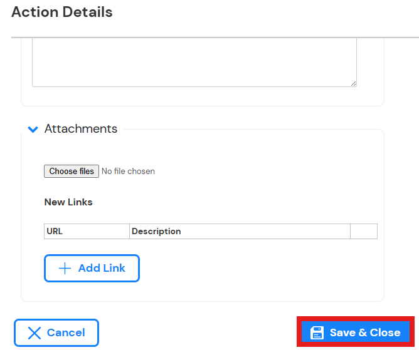Select the URL column header
Screen dimensions: 419x350
pyautogui.click(x=87, y=231)
